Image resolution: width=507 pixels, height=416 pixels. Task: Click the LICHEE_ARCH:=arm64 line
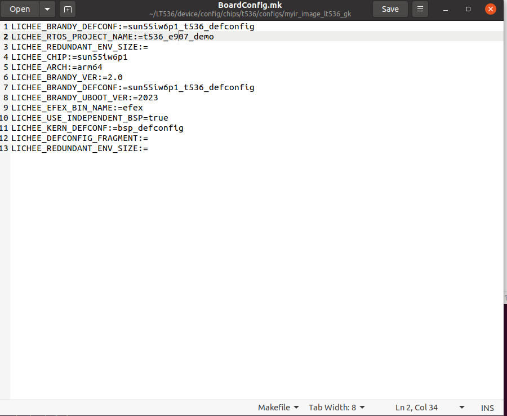pos(57,67)
